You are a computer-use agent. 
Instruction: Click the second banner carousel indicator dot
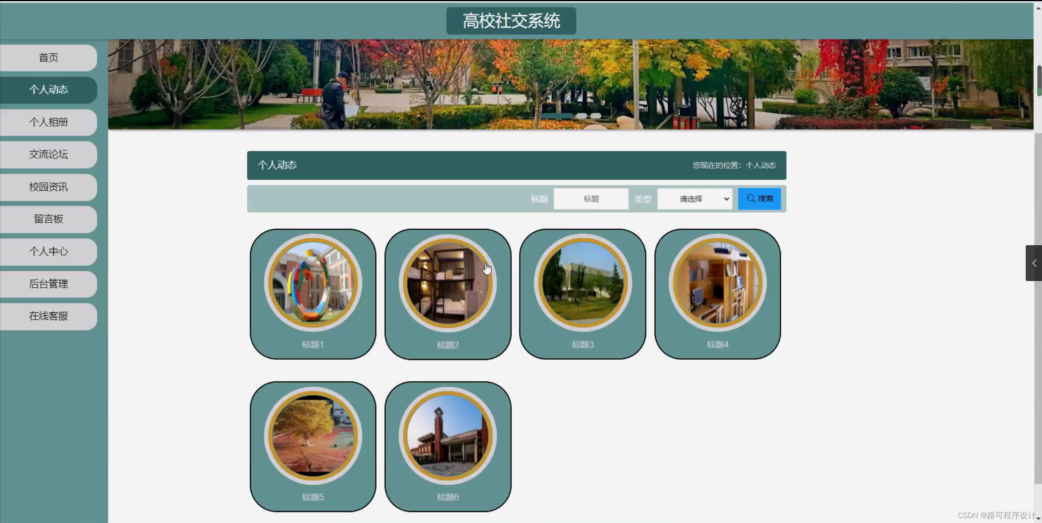click(x=581, y=116)
